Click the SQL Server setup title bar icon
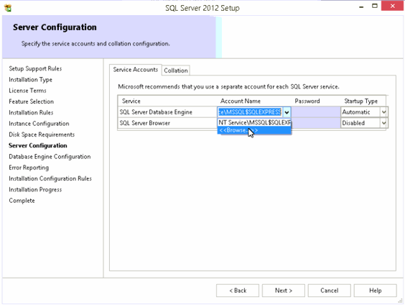This screenshot has height=305, width=405. tap(8, 8)
